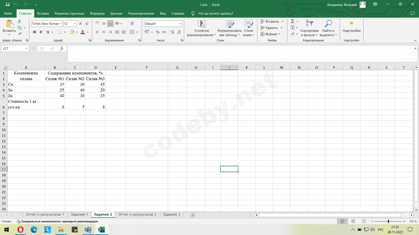Toggle italic formatting (К)
This screenshot has height=235, width=419.
(41, 32)
